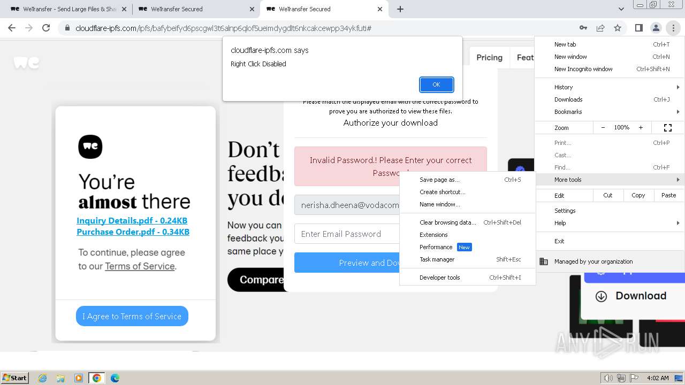The height and width of the screenshot is (385, 685).
Task: Click the share page icon
Action: [600, 28]
